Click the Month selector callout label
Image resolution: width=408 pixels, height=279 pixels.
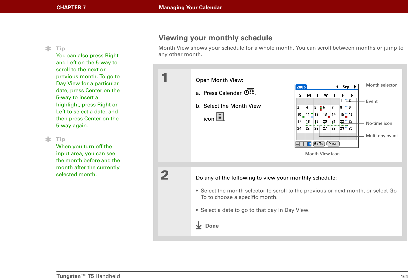pyautogui.click(x=381, y=85)
